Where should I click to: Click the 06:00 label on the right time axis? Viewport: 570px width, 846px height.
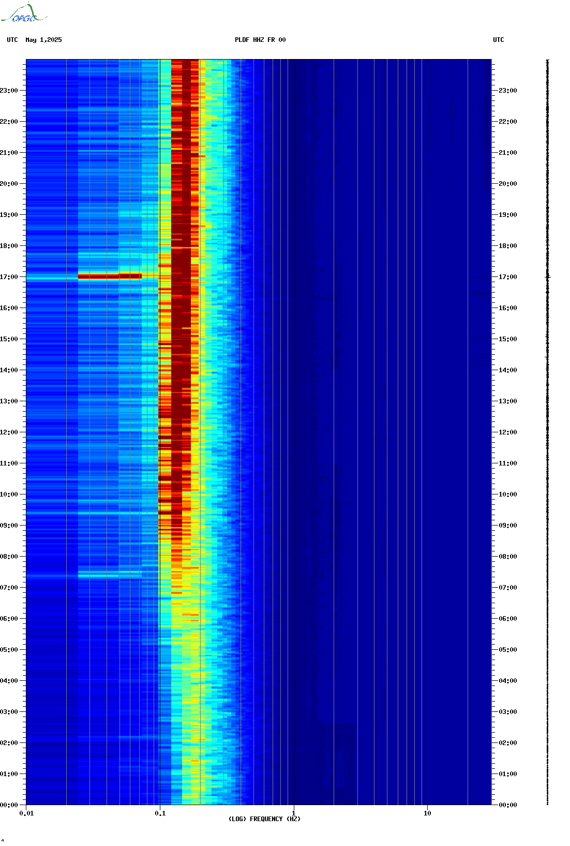pyautogui.click(x=508, y=619)
